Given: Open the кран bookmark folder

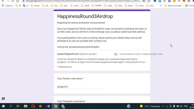Looking at the screenshot, I should 64,5.
